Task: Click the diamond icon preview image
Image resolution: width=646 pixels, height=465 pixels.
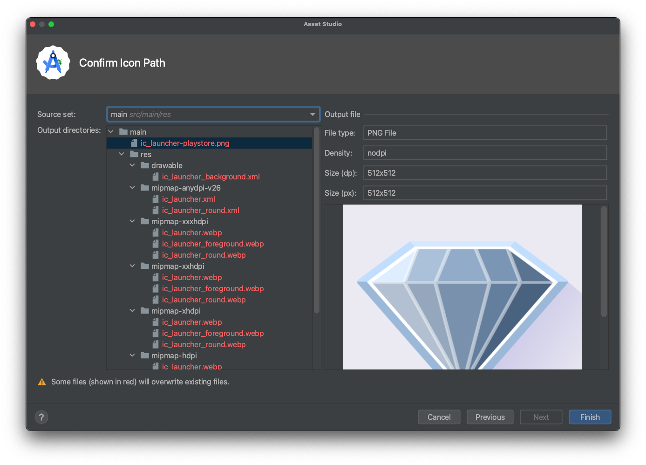Action: point(462,287)
